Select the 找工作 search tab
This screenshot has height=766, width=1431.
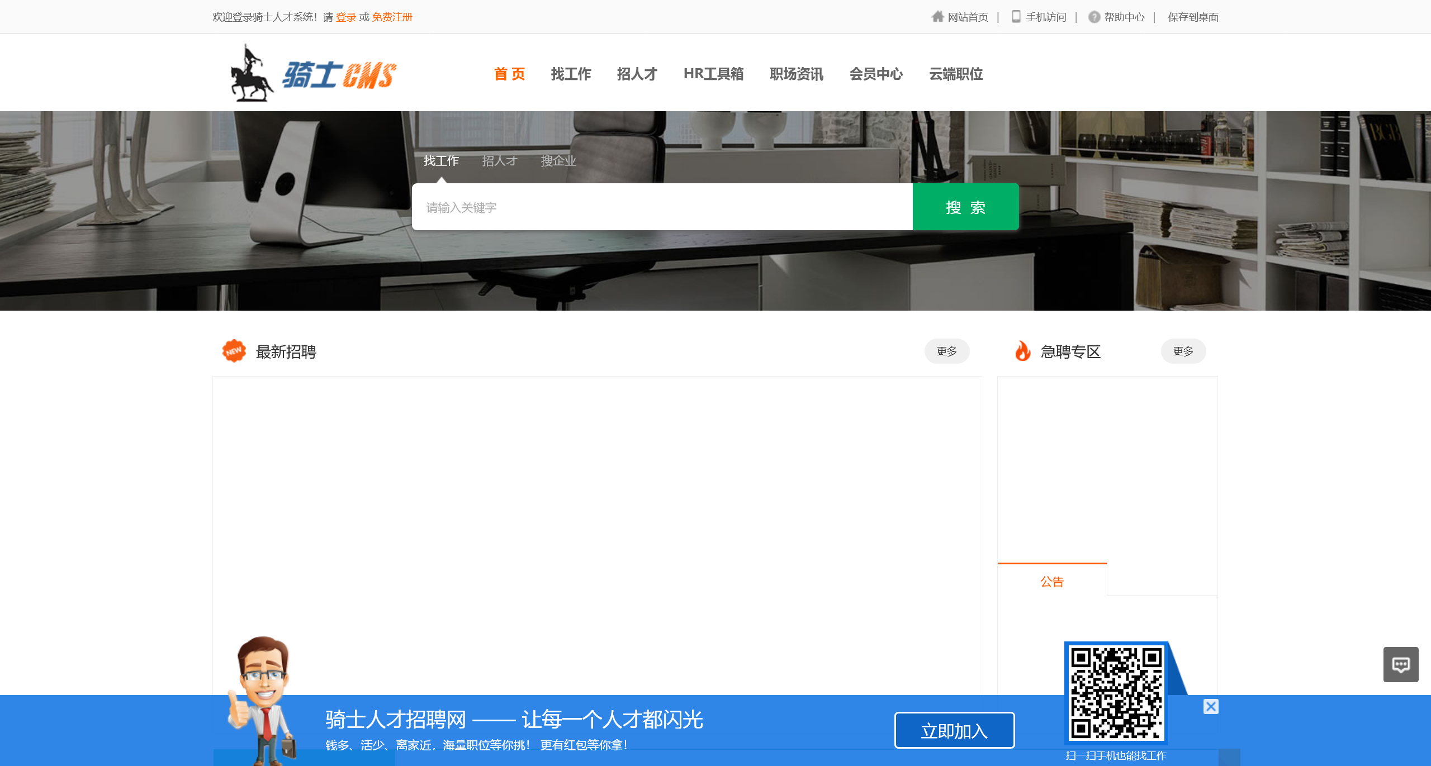pos(441,161)
